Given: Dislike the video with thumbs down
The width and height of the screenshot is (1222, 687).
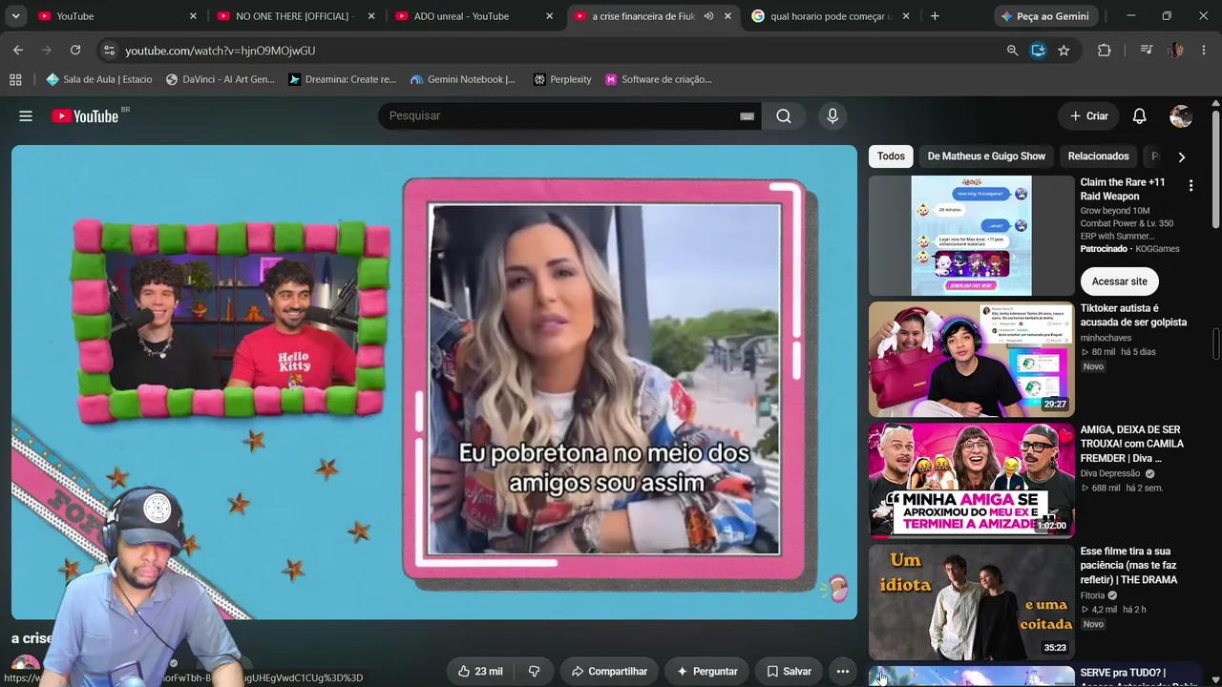Looking at the screenshot, I should (535, 672).
